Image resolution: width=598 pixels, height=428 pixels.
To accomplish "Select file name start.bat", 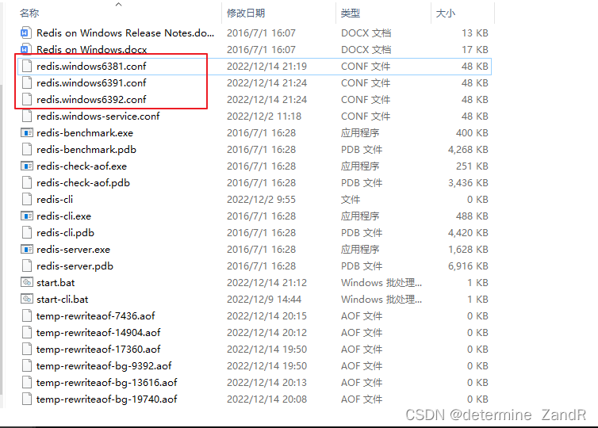I will tap(56, 283).
